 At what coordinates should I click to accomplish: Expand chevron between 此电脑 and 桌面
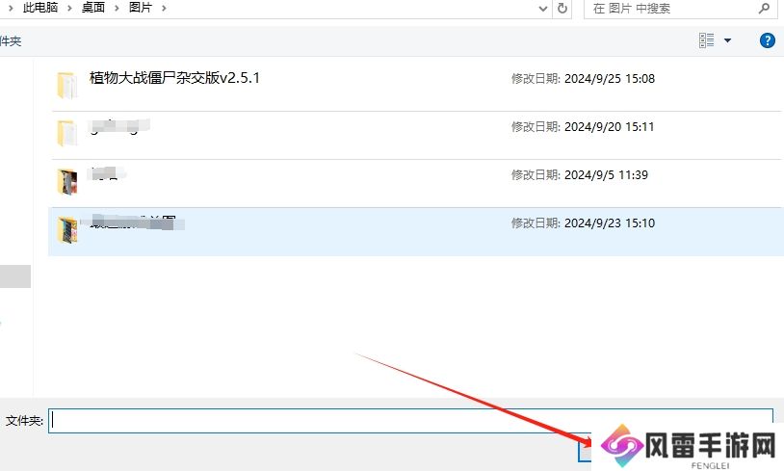click(68, 8)
